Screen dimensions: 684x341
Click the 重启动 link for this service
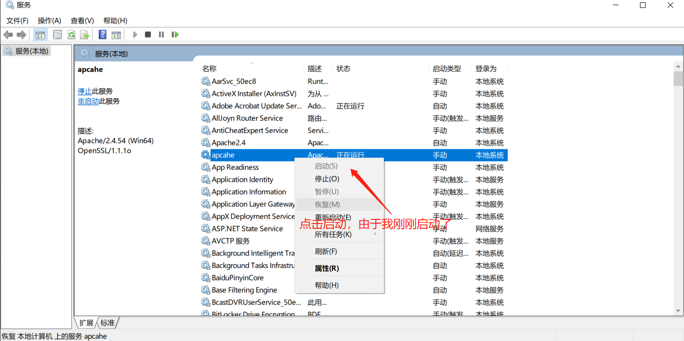click(88, 101)
